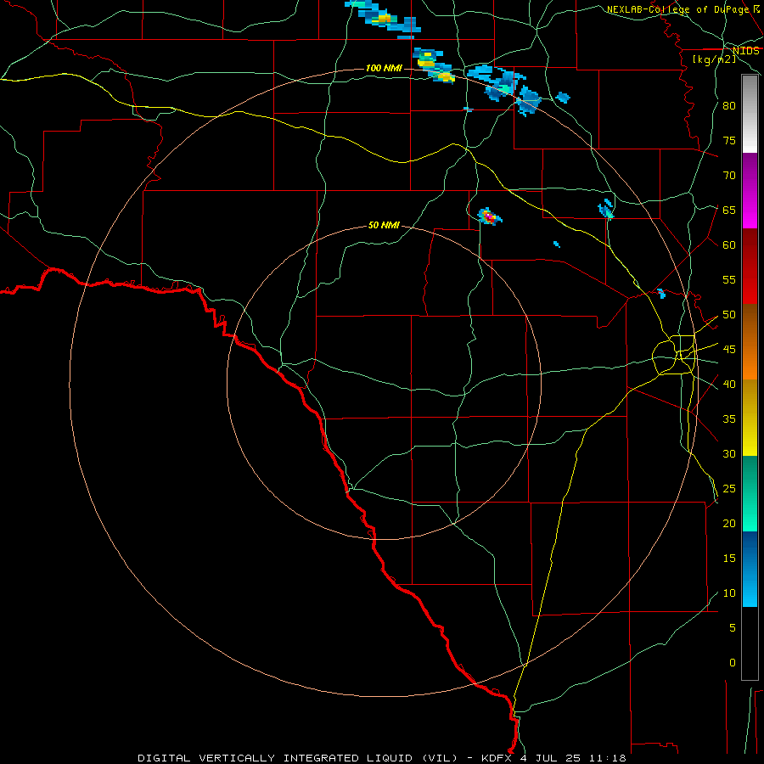Click the storm echo at the top edge of the map
The image size is (764, 764).
[x=384, y=18]
